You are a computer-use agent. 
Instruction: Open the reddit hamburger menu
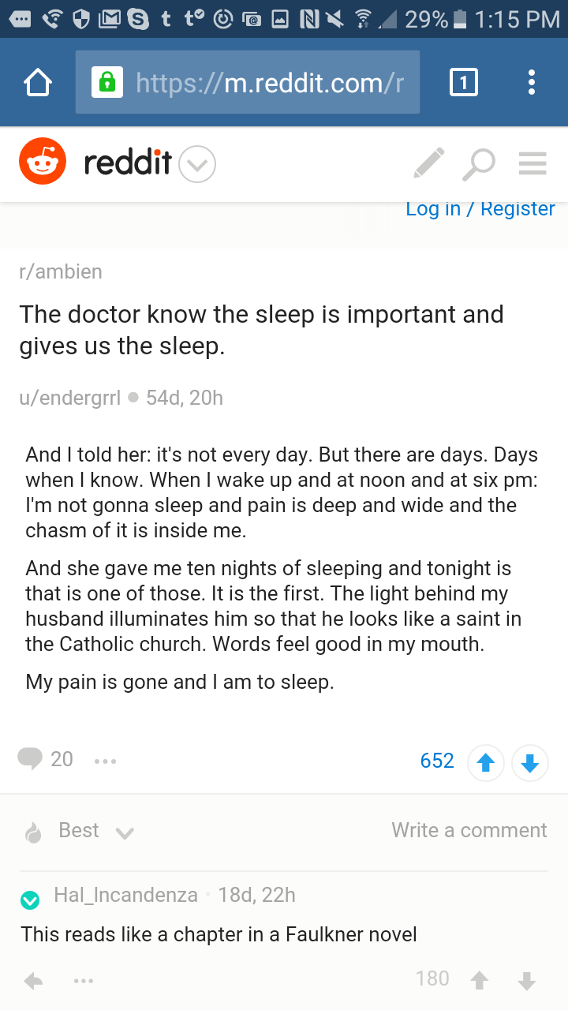pos(532,163)
